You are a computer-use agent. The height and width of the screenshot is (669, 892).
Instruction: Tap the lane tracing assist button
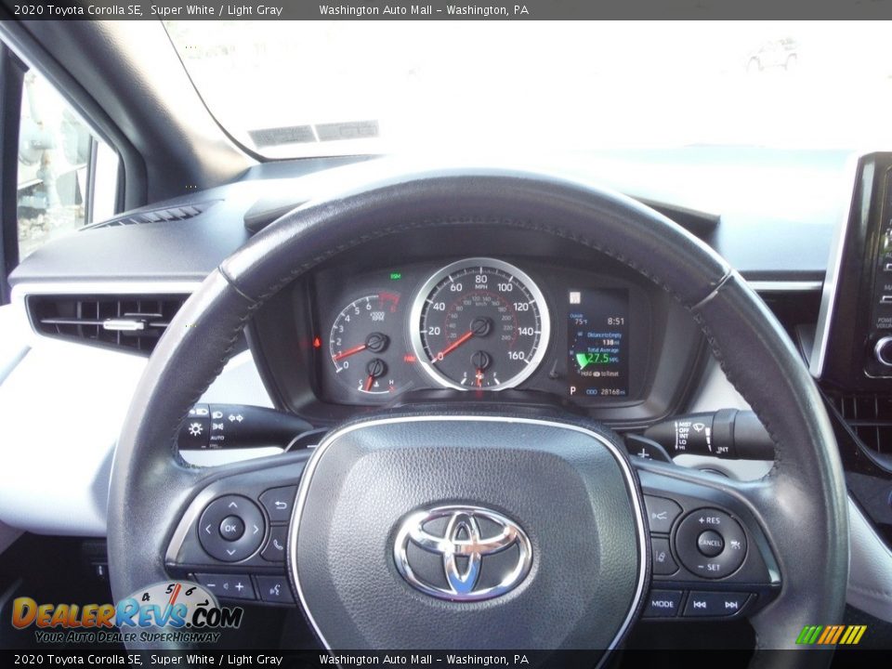point(662,556)
